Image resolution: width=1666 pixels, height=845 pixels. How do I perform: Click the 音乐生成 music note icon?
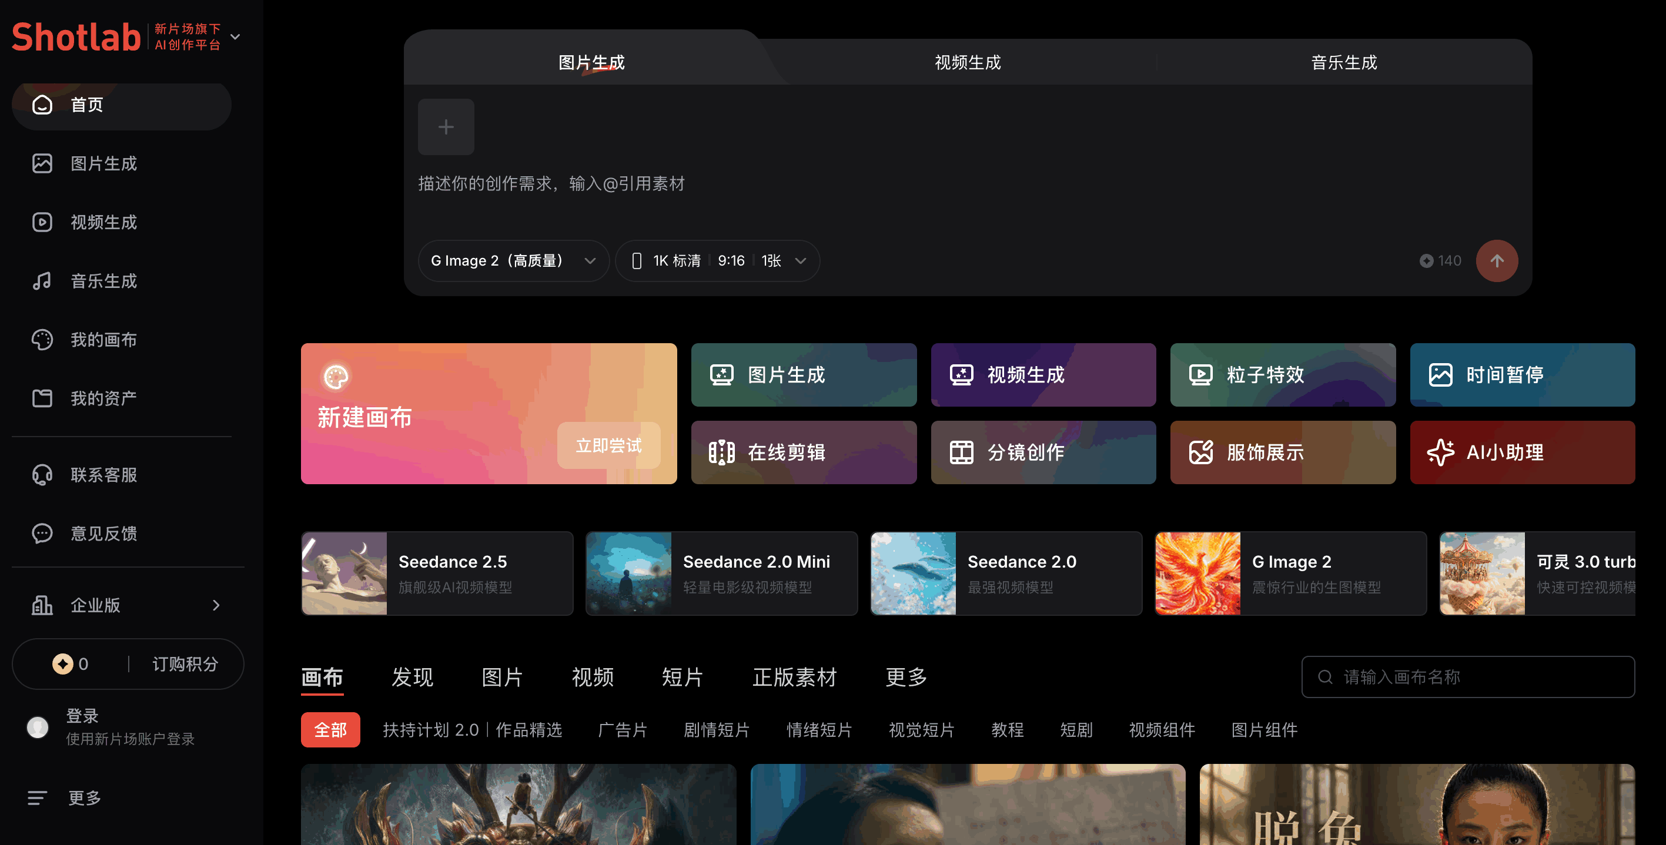[42, 280]
